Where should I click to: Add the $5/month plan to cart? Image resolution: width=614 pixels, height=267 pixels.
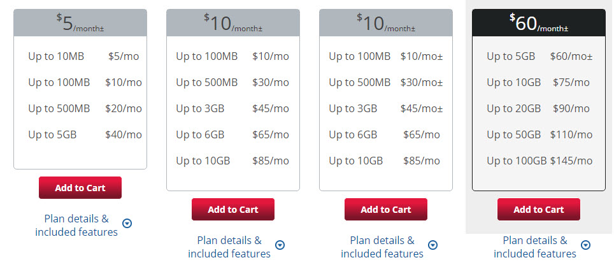[x=80, y=188]
